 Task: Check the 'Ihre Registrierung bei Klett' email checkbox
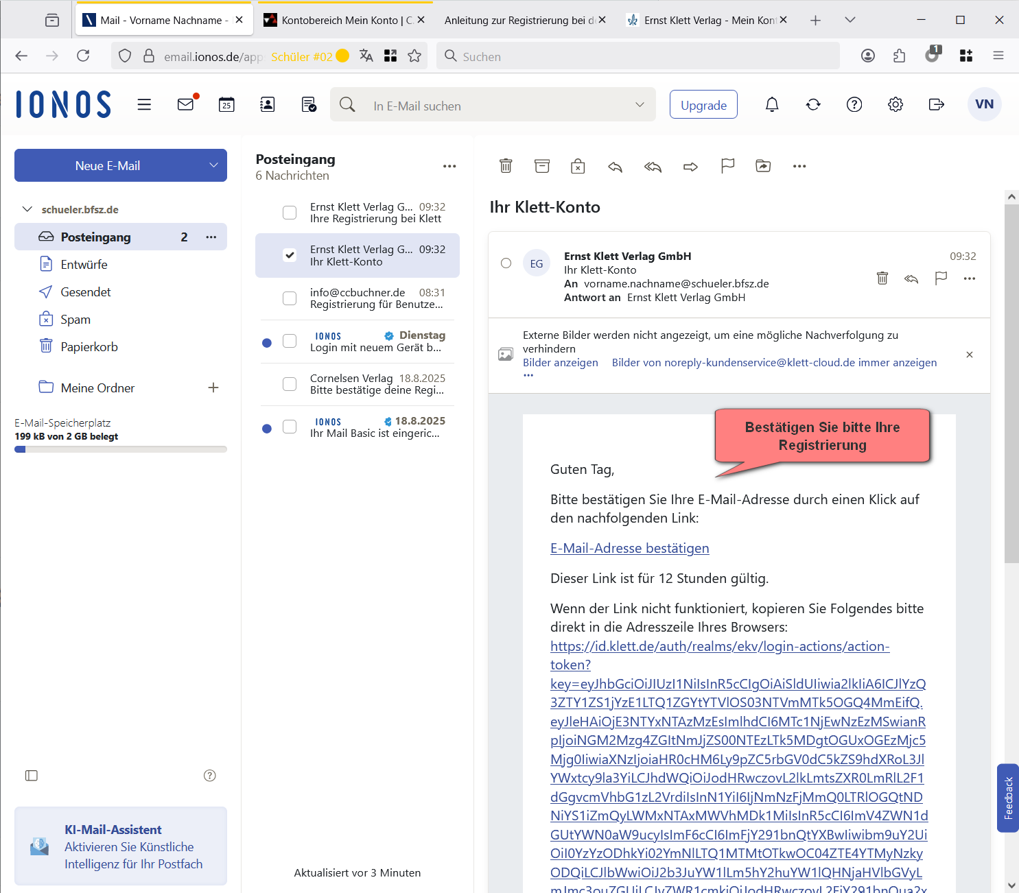tap(290, 213)
